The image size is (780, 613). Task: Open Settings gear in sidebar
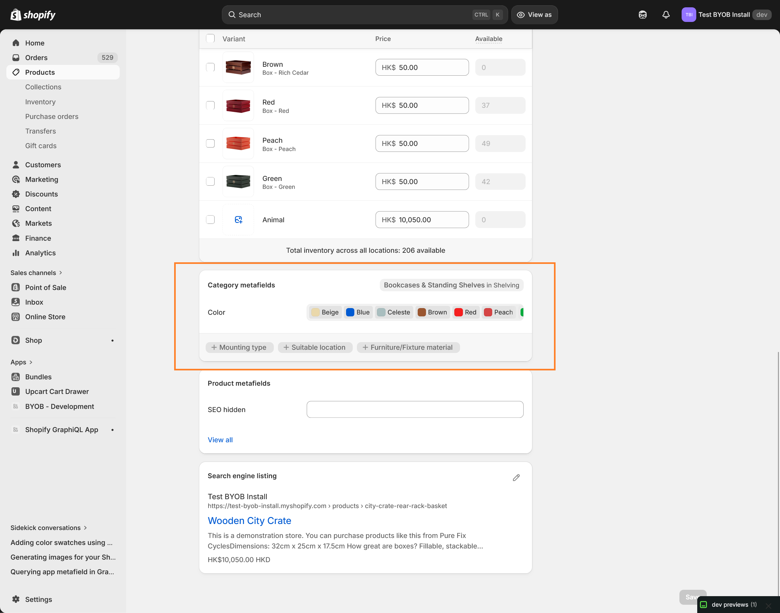[x=16, y=599]
